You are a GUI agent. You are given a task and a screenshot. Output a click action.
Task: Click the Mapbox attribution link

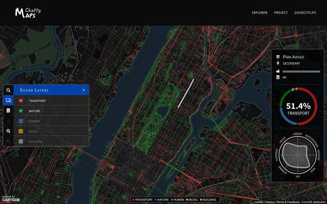(x=270, y=202)
